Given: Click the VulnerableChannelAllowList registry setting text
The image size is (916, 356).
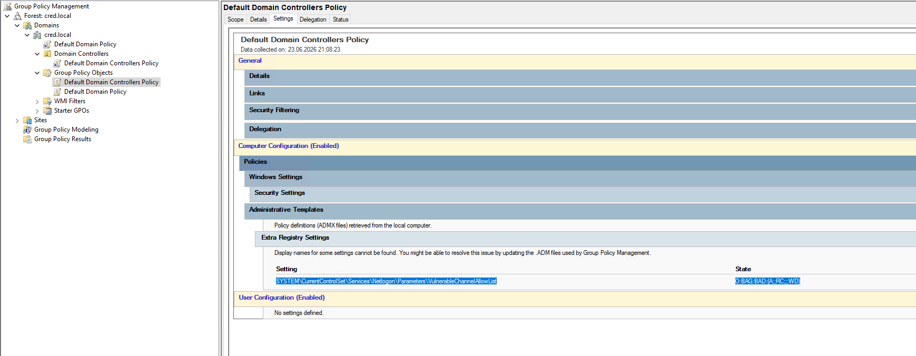Looking at the screenshot, I should 386,281.
